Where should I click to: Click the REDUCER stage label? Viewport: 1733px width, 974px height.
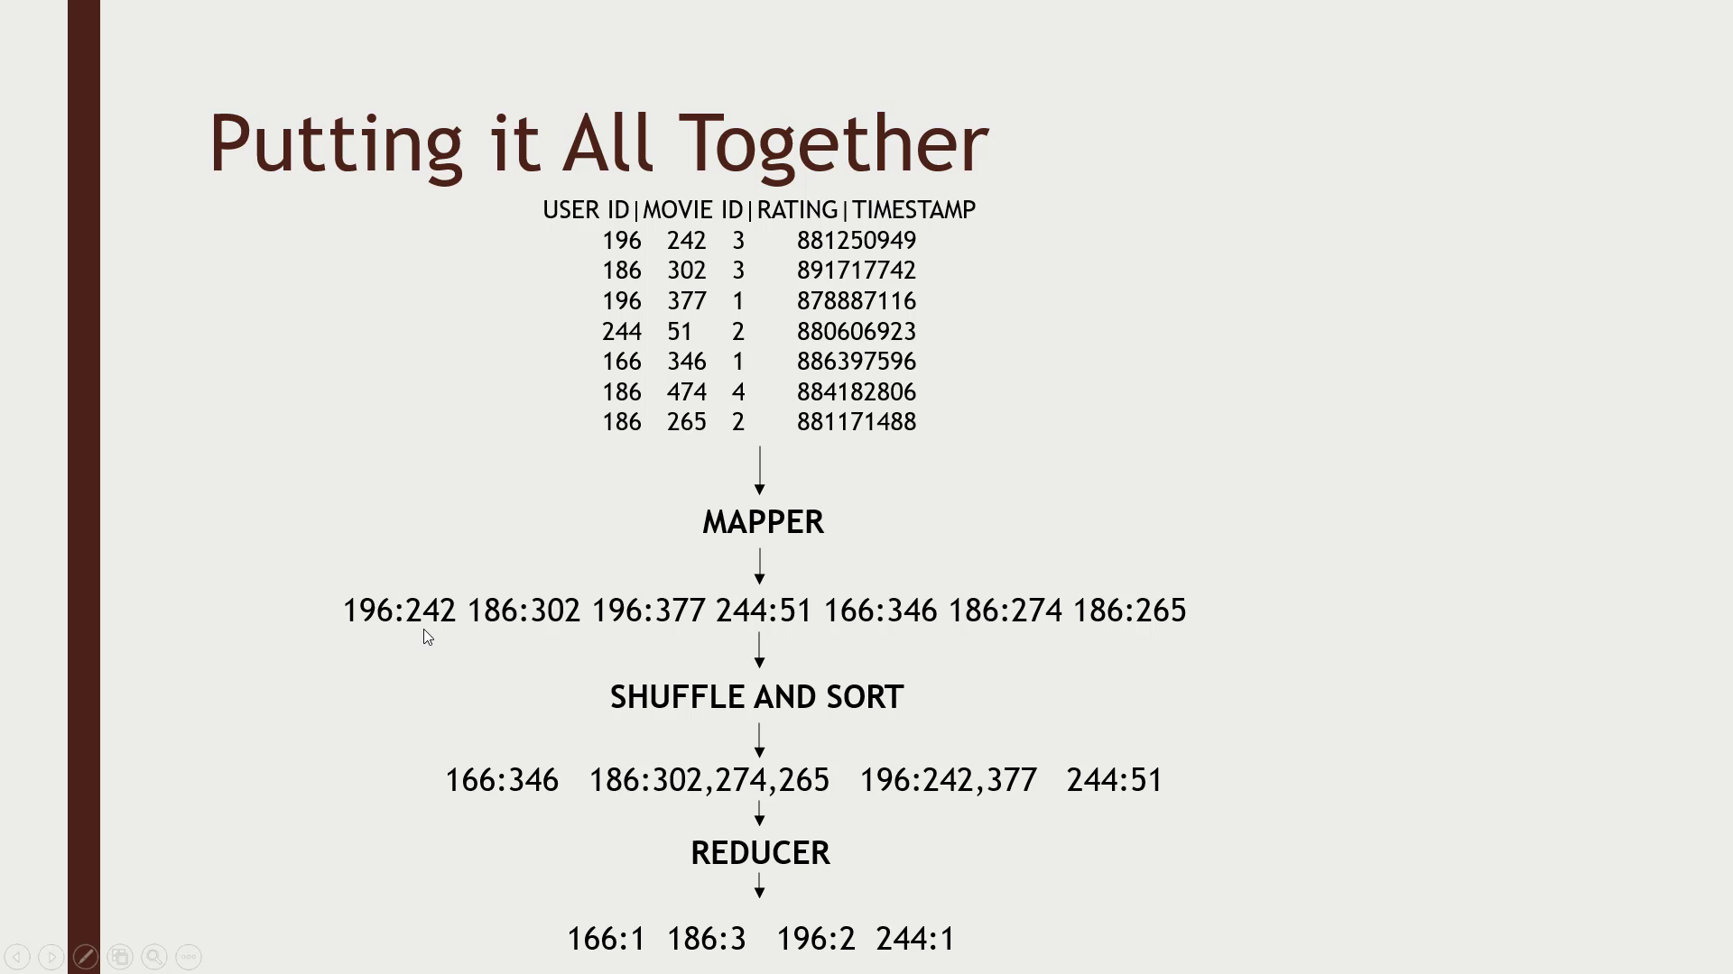(x=759, y=852)
